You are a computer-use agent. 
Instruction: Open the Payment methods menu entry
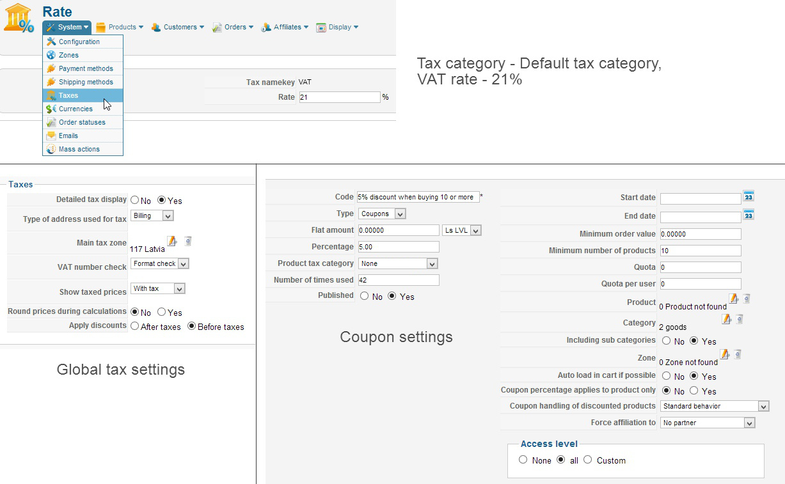[86, 68]
